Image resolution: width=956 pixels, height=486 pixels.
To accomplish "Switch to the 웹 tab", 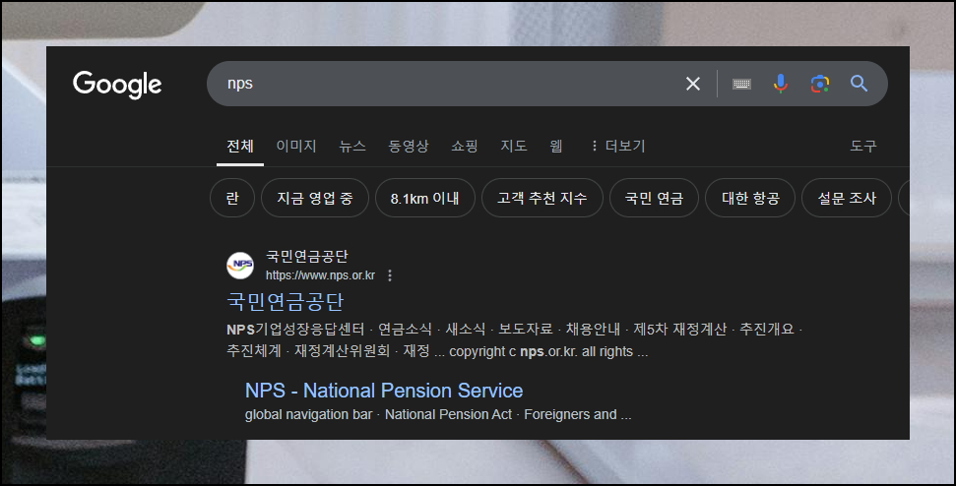I will (556, 147).
